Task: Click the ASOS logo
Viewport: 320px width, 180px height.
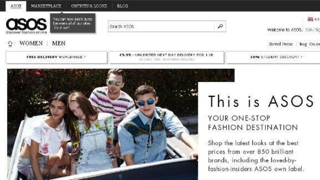Action: pyautogui.click(x=26, y=26)
